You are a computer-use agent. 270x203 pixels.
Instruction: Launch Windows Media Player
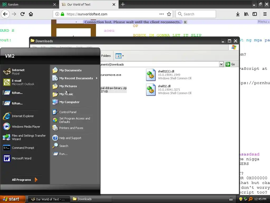pos(25,127)
